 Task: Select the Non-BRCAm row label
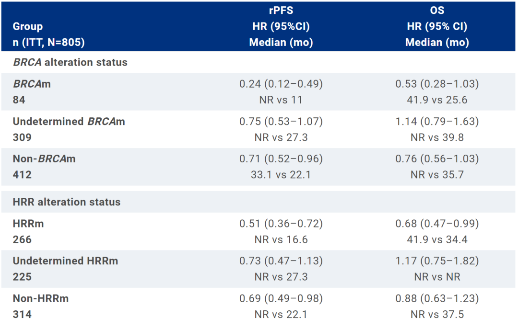point(44,159)
